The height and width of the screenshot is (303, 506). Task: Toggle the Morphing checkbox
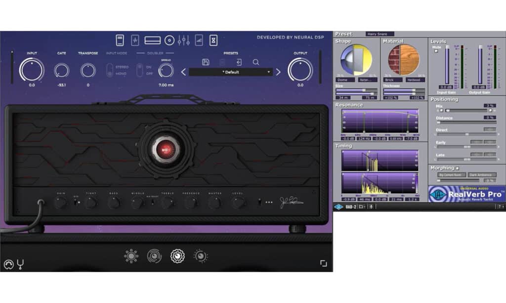coord(457,168)
